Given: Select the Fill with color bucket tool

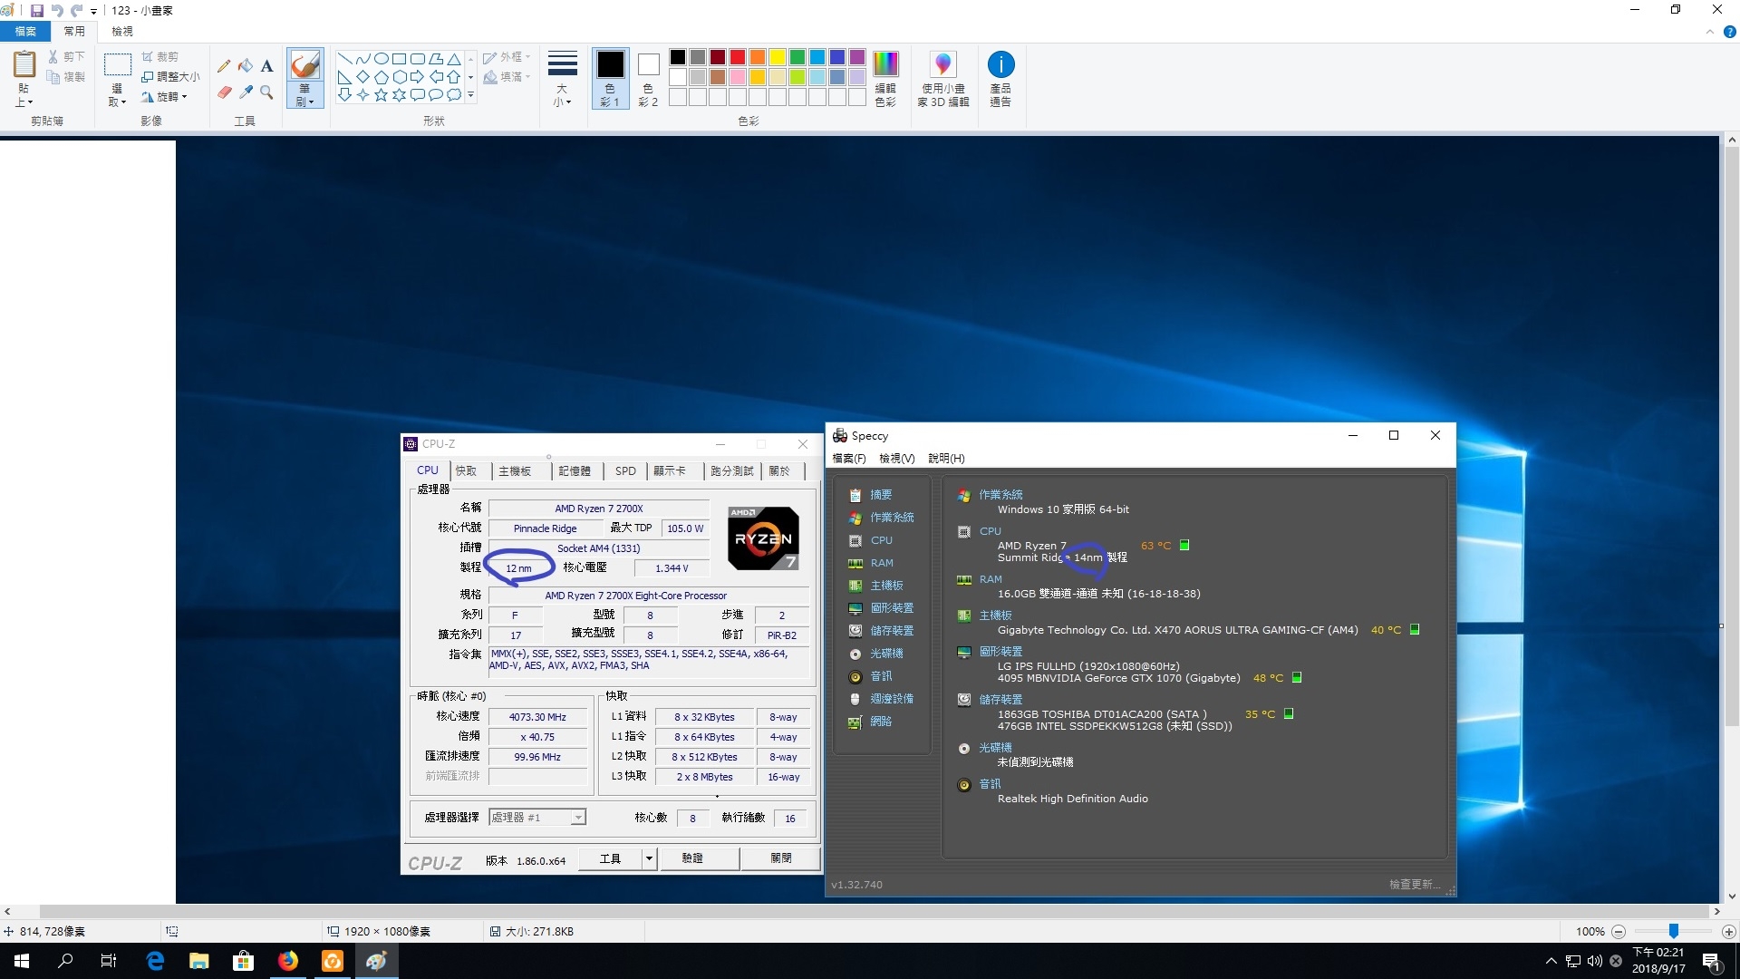Looking at the screenshot, I should pos(246,66).
